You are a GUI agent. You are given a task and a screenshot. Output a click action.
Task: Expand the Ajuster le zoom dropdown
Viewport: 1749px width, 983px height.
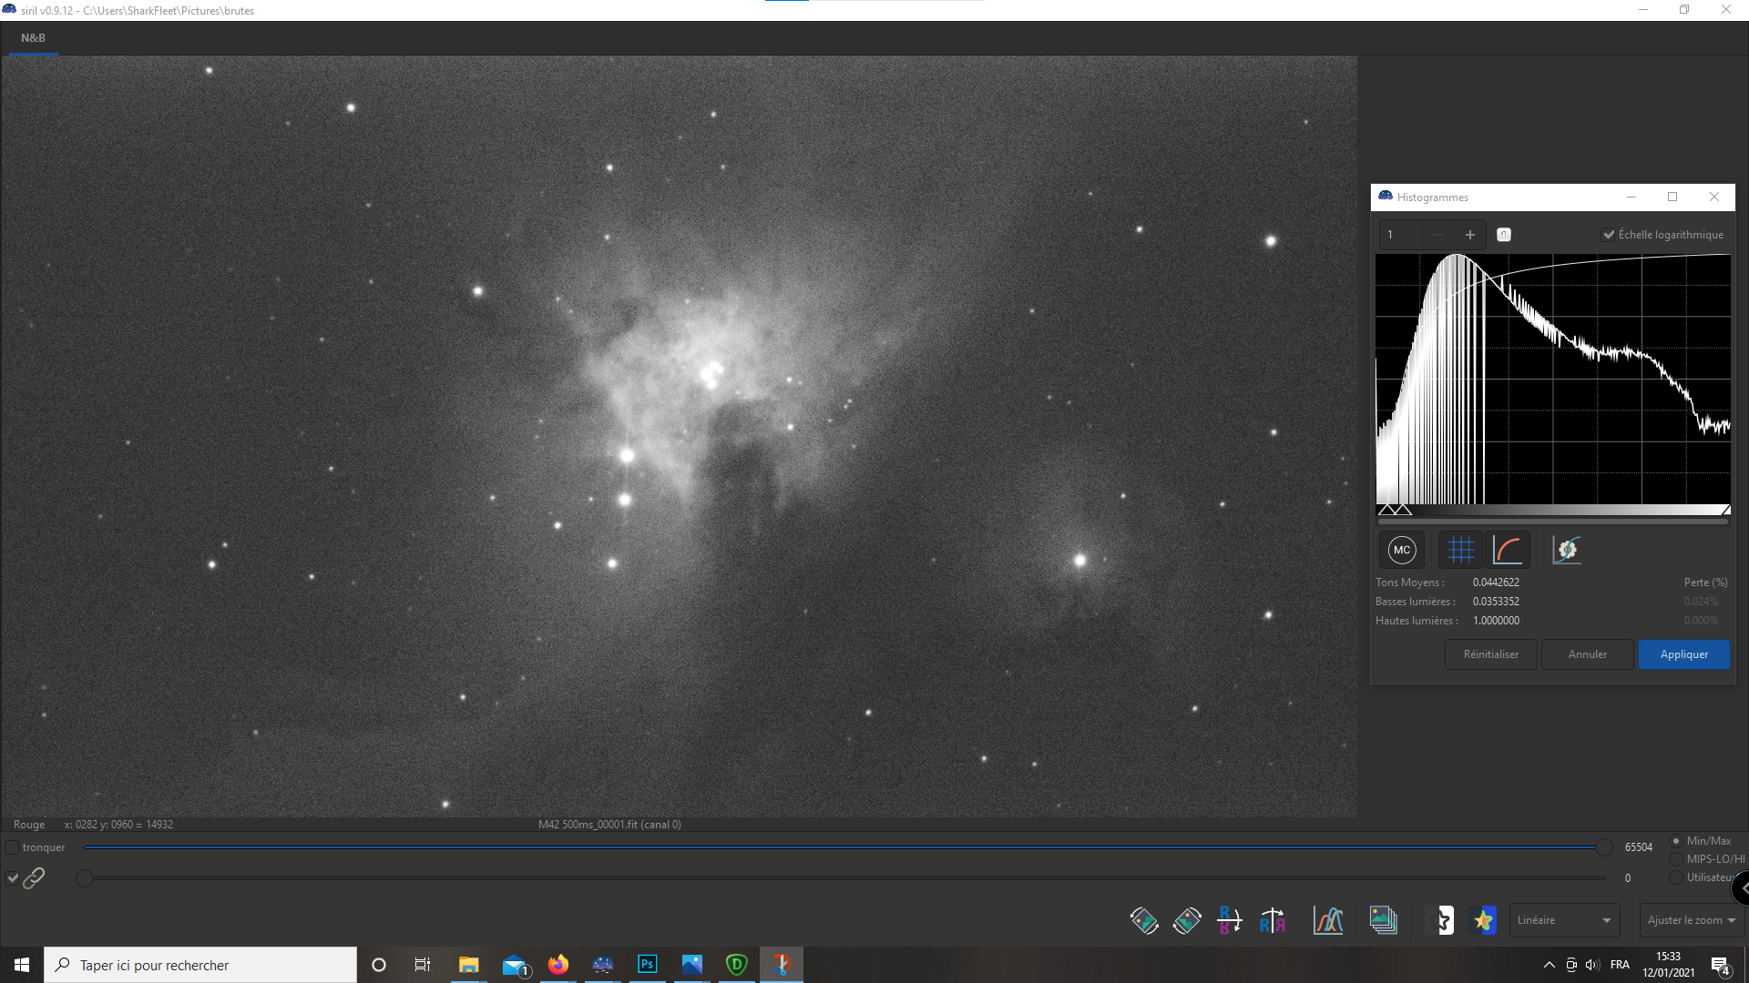pos(1691,920)
